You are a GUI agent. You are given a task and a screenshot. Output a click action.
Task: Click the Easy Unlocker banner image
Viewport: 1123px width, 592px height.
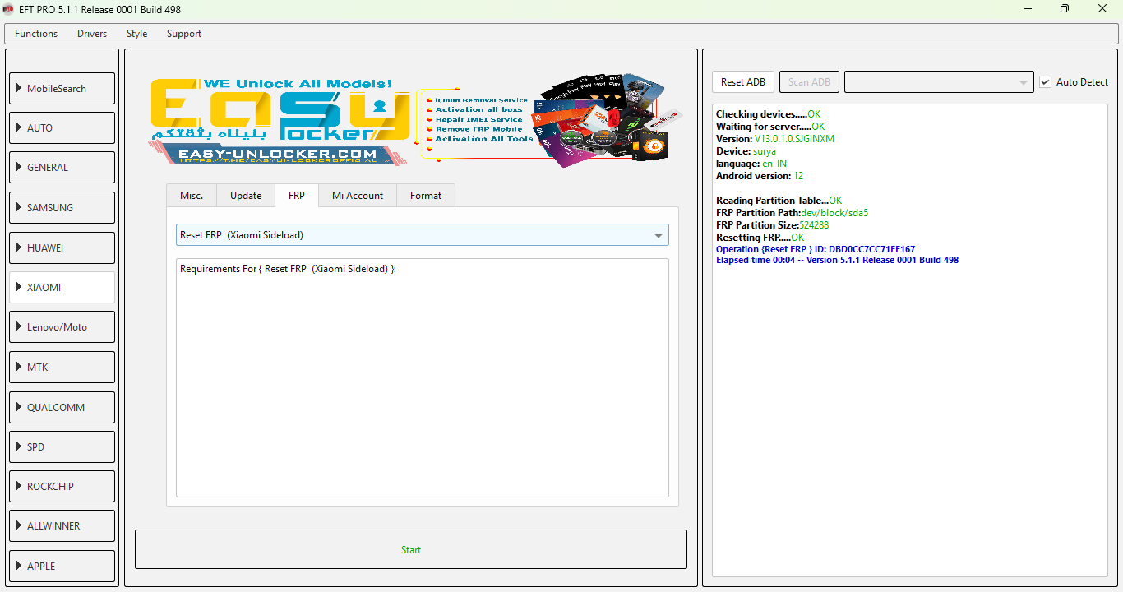coord(416,122)
